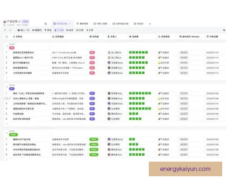The width and height of the screenshot is (226, 180).
Task: Click 插入一行 button
Action: pyautogui.click(x=23, y=30)
